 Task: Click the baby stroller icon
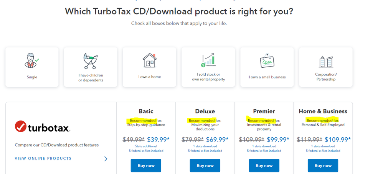click(x=91, y=61)
